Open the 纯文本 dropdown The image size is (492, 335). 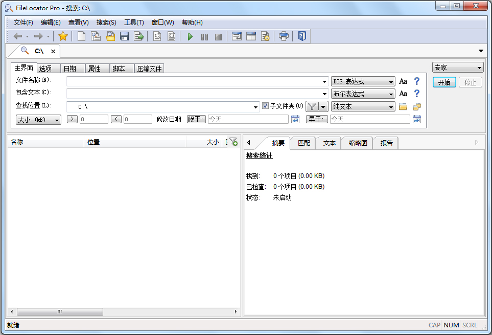point(363,107)
